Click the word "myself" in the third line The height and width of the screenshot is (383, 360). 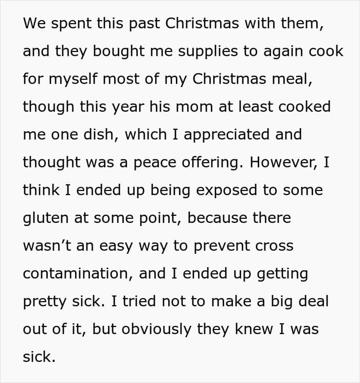click(x=73, y=80)
